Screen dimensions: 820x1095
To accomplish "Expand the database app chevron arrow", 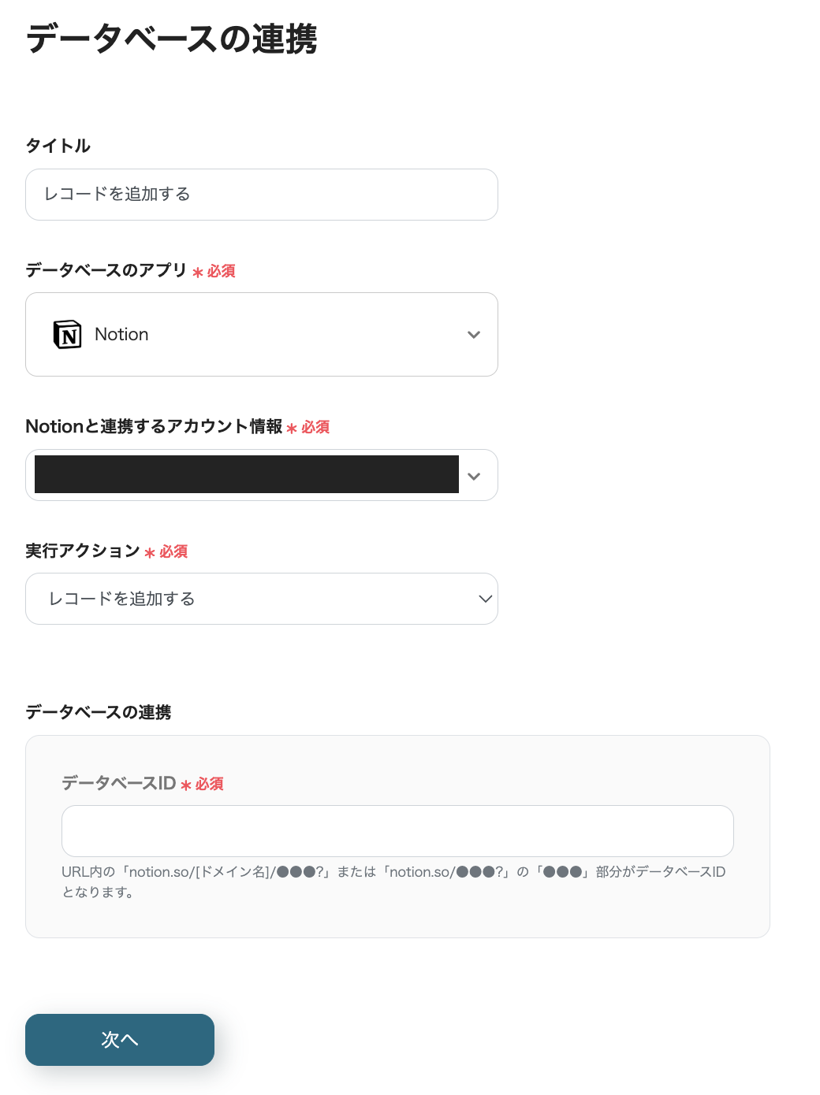I will tap(474, 335).
